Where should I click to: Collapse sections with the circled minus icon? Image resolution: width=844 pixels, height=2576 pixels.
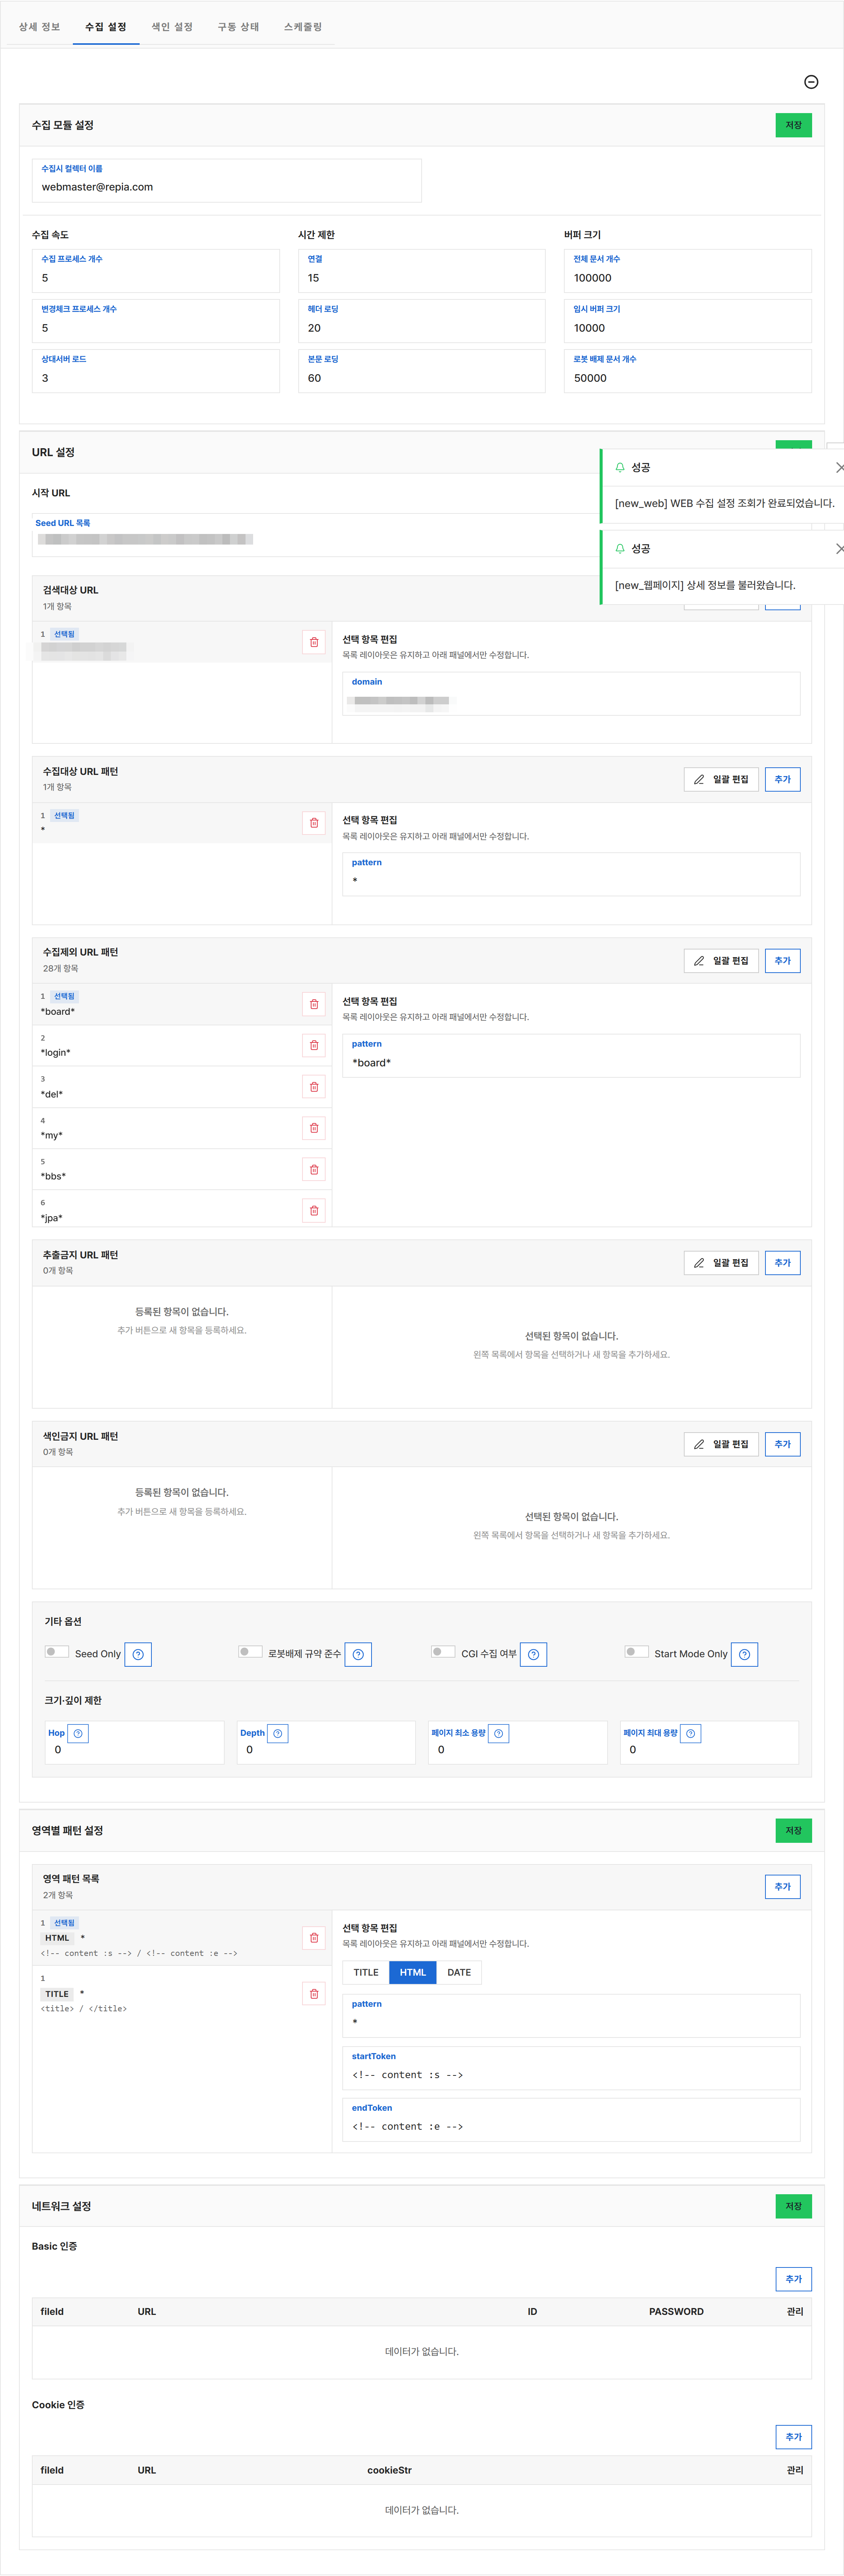(811, 82)
